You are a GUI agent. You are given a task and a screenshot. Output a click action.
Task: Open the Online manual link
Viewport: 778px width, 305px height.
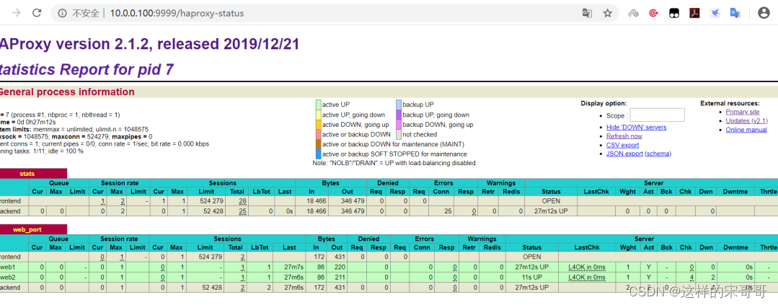pyautogui.click(x=746, y=130)
